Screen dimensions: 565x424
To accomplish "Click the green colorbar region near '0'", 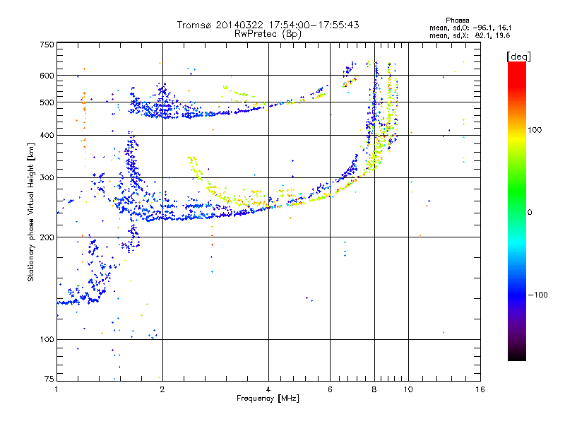I will click(x=517, y=212).
